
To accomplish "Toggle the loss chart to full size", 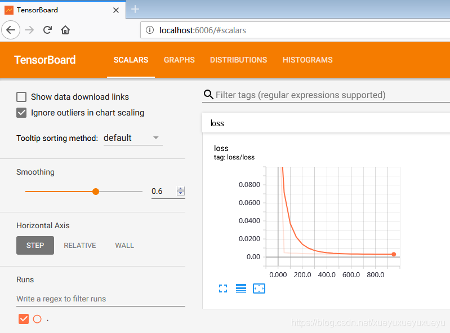I will [223, 288].
